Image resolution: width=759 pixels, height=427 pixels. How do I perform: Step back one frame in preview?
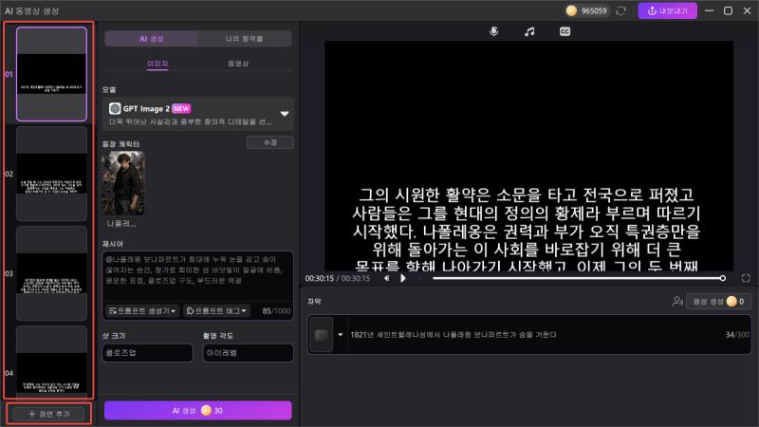pos(386,278)
